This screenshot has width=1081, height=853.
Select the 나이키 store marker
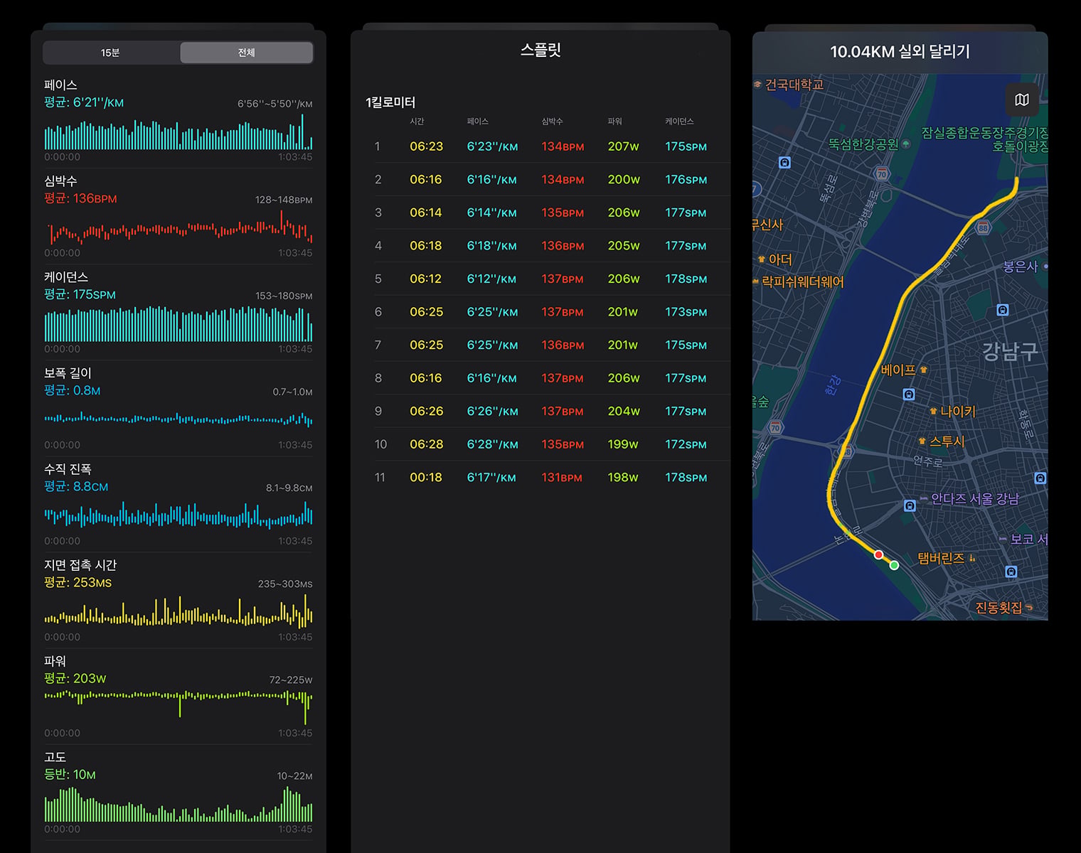(x=953, y=411)
